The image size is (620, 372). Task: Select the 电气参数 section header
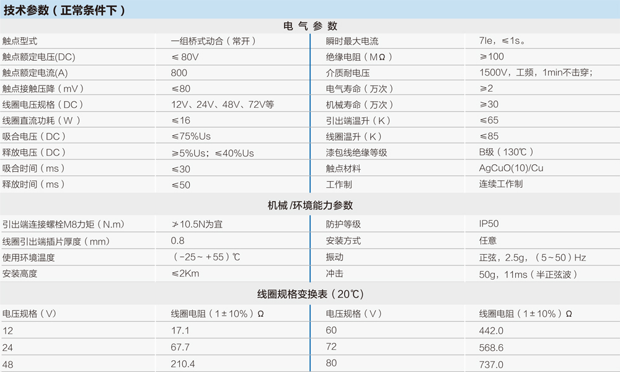[x=310, y=26]
